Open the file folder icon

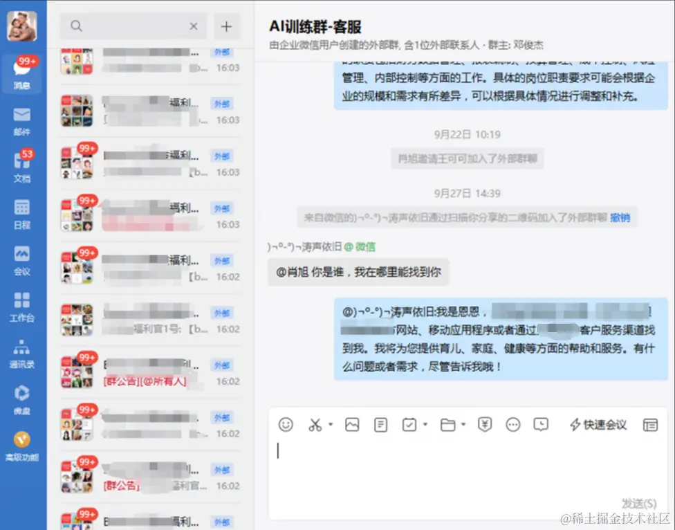(447, 425)
